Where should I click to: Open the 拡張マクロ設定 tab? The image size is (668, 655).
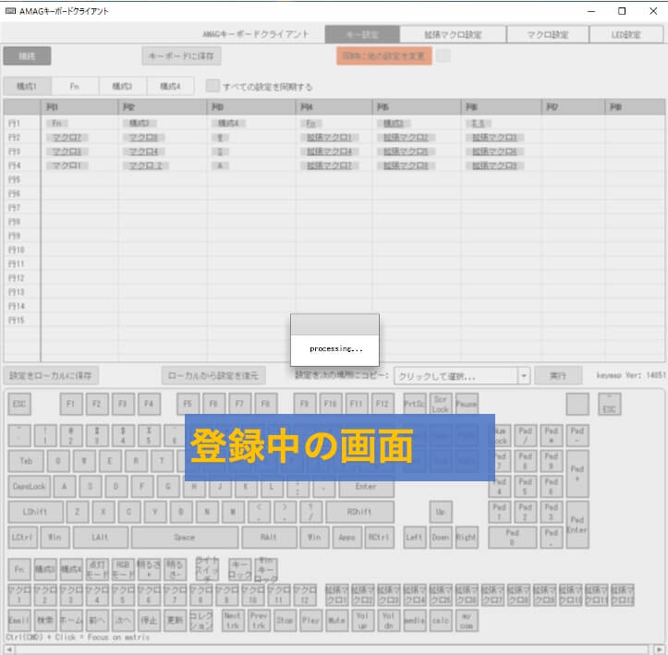click(453, 34)
